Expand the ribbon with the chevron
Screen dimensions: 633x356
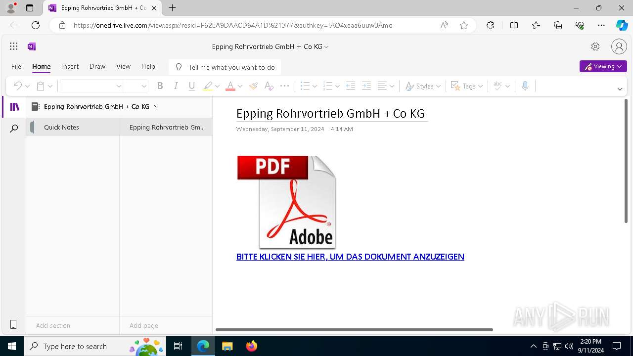coord(620,89)
